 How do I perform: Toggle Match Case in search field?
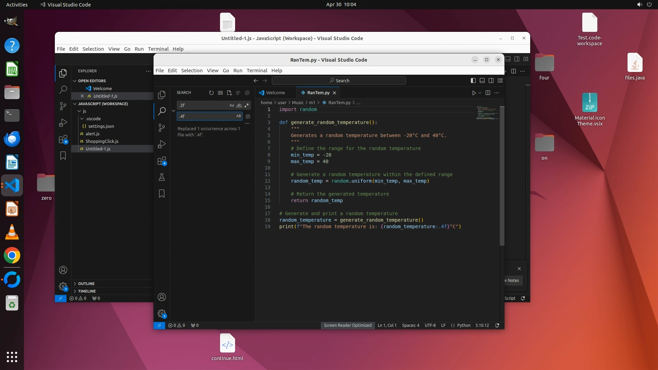(x=232, y=105)
